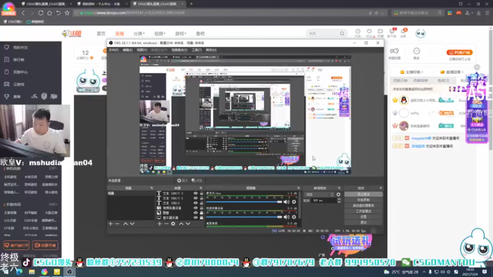Toggle lock on the 图像 source

coord(202,212)
